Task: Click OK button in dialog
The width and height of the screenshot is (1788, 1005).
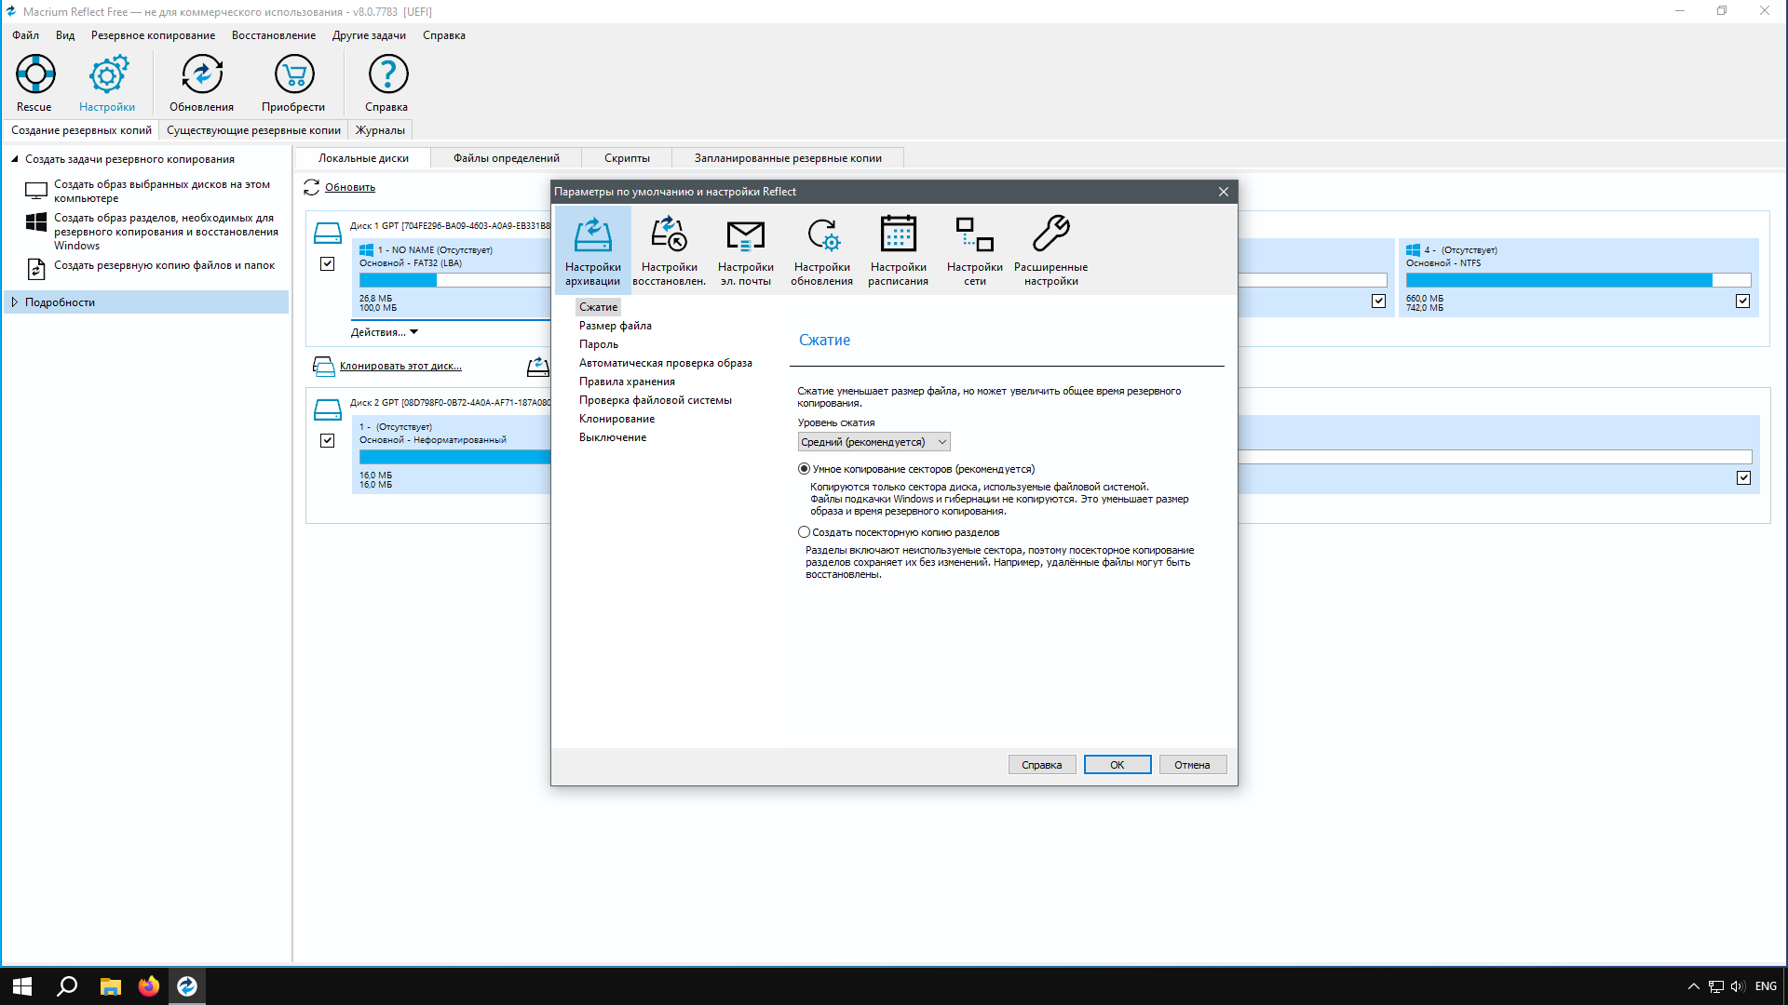Action: coord(1117,765)
